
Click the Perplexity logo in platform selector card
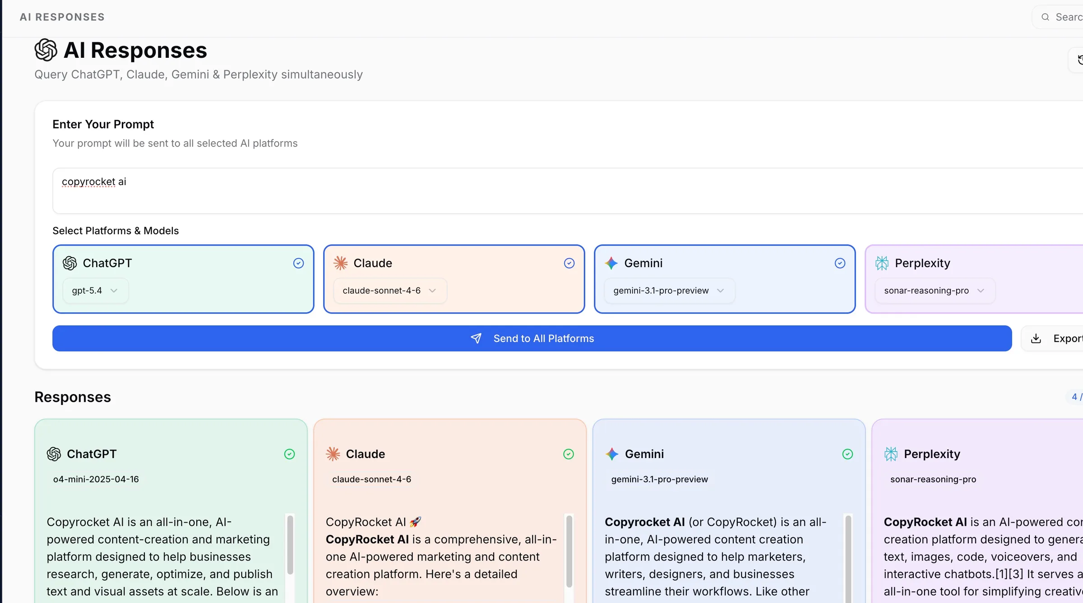[882, 263]
